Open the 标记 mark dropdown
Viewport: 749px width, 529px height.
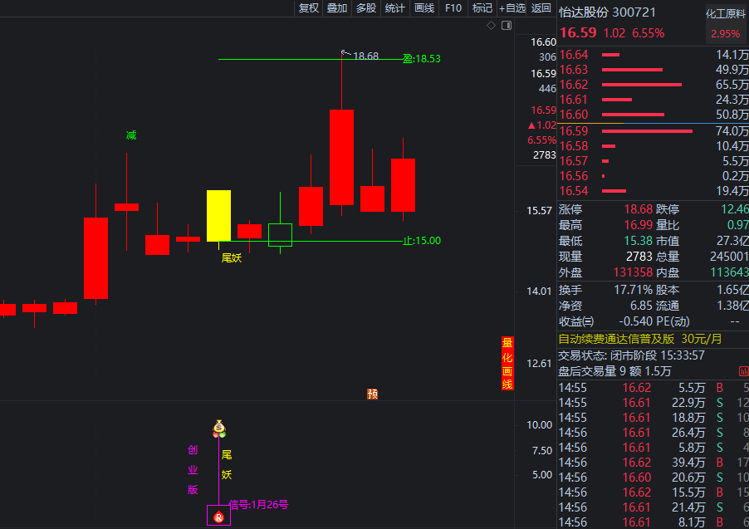pos(482,8)
